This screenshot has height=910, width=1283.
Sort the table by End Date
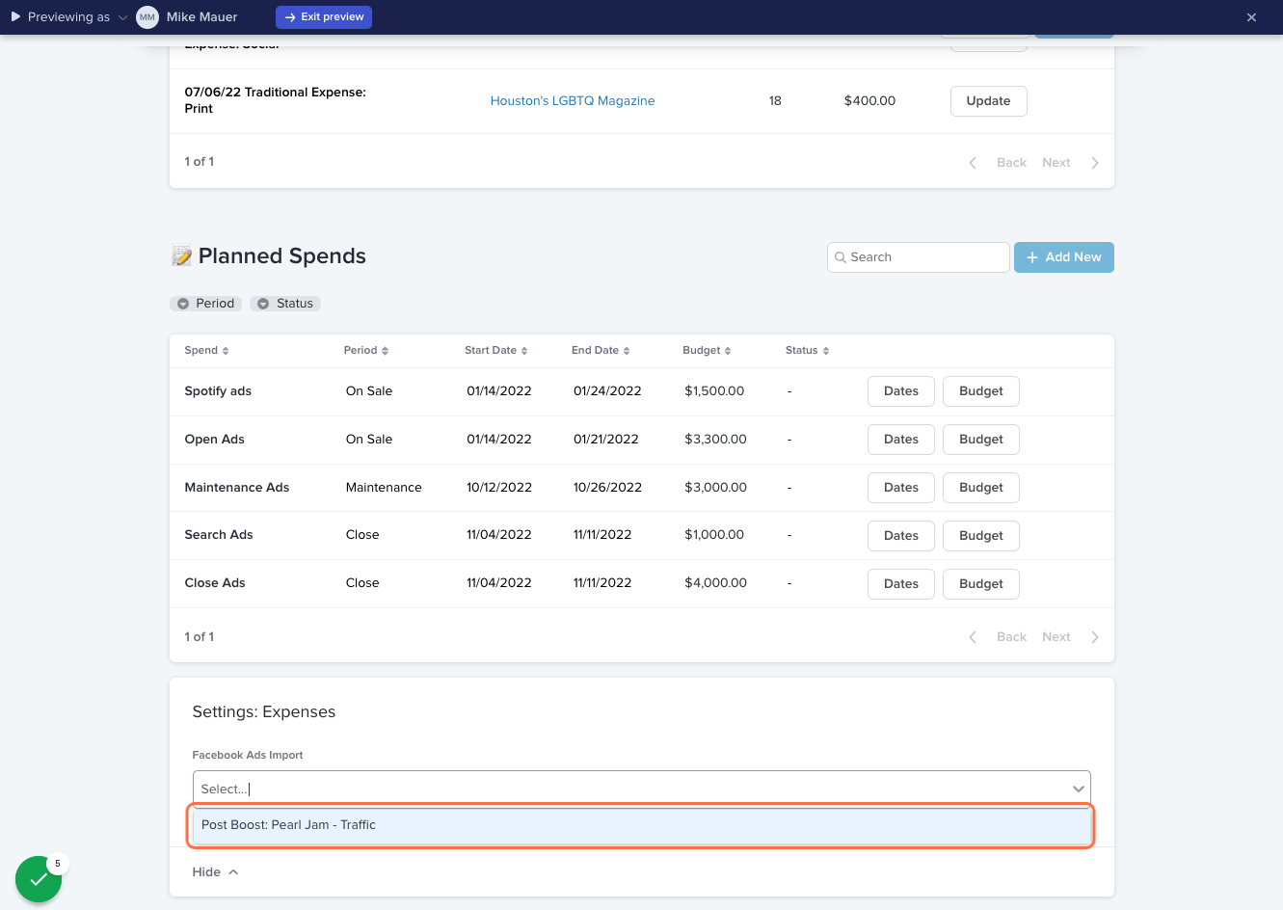tap(600, 351)
